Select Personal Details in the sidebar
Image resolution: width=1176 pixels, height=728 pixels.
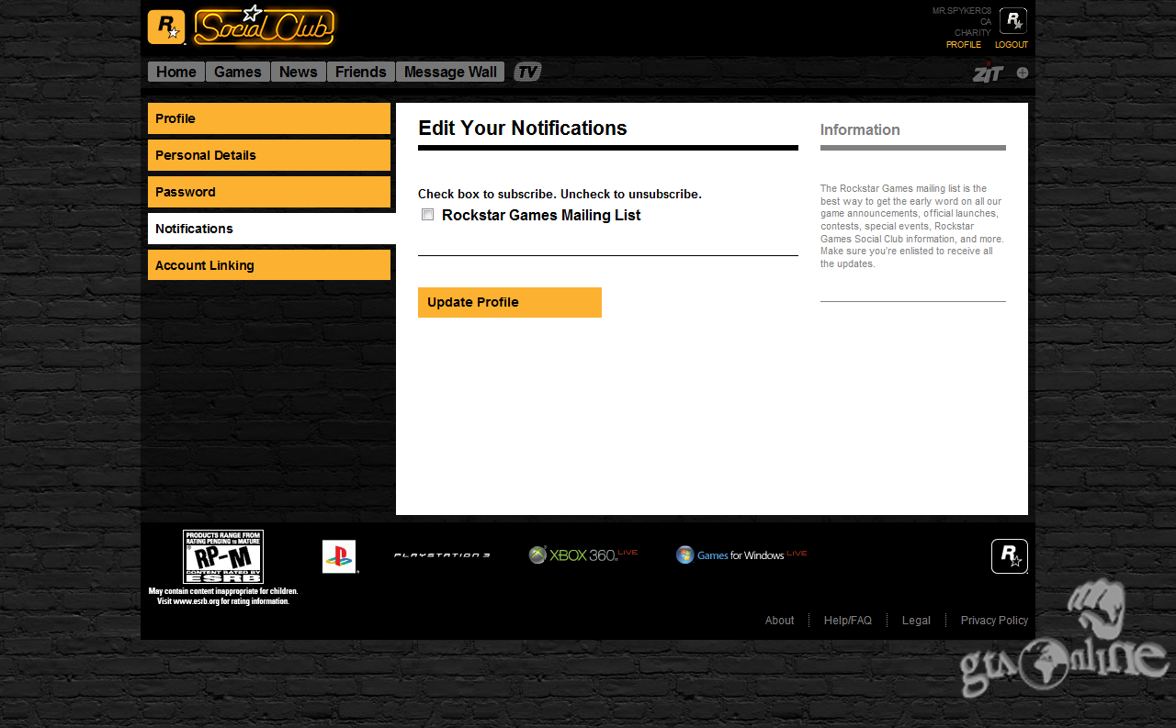click(x=269, y=155)
